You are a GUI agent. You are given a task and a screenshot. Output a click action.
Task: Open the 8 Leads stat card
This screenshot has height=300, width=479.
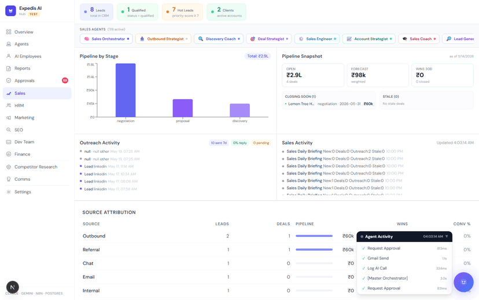(97, 12)
